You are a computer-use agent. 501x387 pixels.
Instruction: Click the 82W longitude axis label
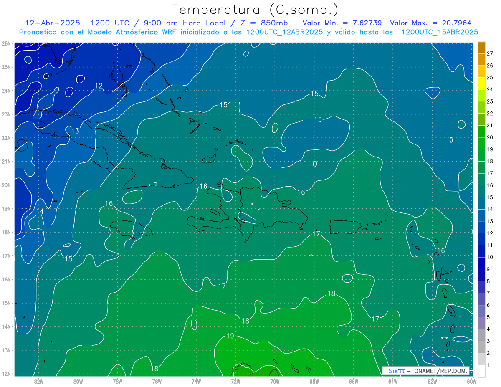point(39,381)
